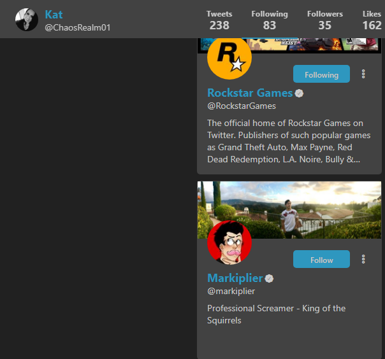Open the Rockstar Games logo avatar
This screenshot has height=359, width=385.
(x=229, y=57)
